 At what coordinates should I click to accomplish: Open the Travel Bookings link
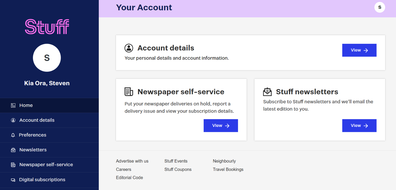[x=228, y=169]
